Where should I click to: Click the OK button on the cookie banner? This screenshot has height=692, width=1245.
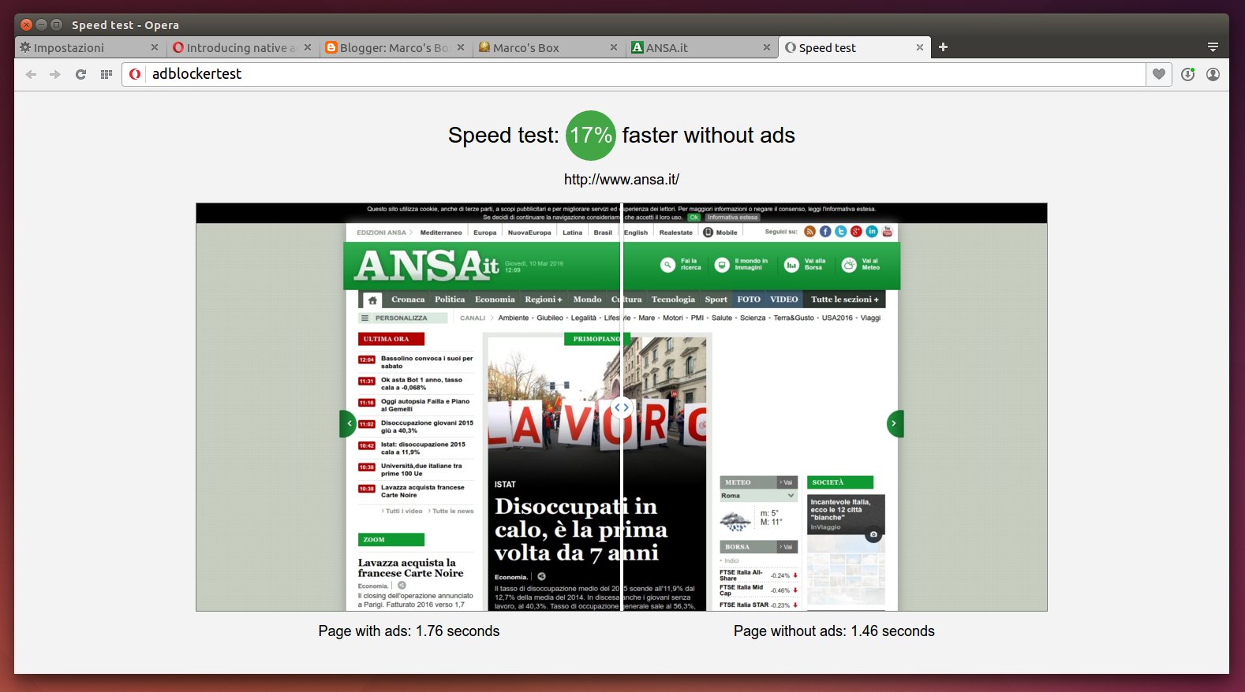(x=694, y=218)
